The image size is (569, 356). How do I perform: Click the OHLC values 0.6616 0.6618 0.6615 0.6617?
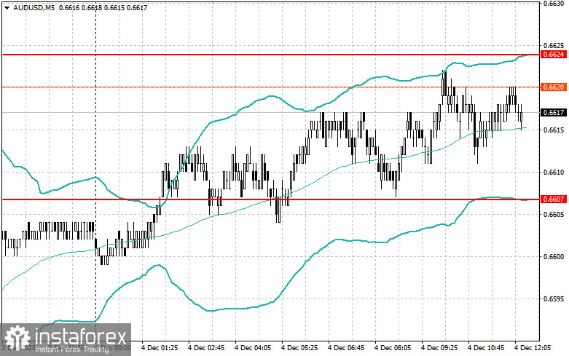pyautogui.click(x=103, y=7)
